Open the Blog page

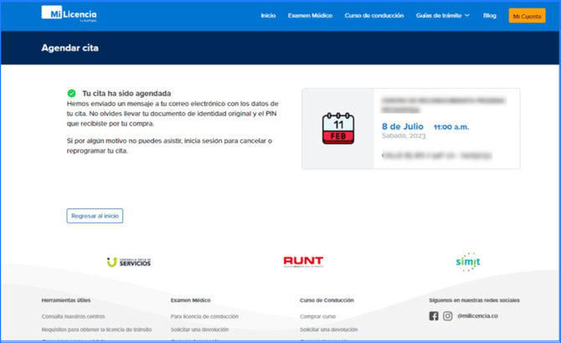pyautogui.click(x=490, y=16)
